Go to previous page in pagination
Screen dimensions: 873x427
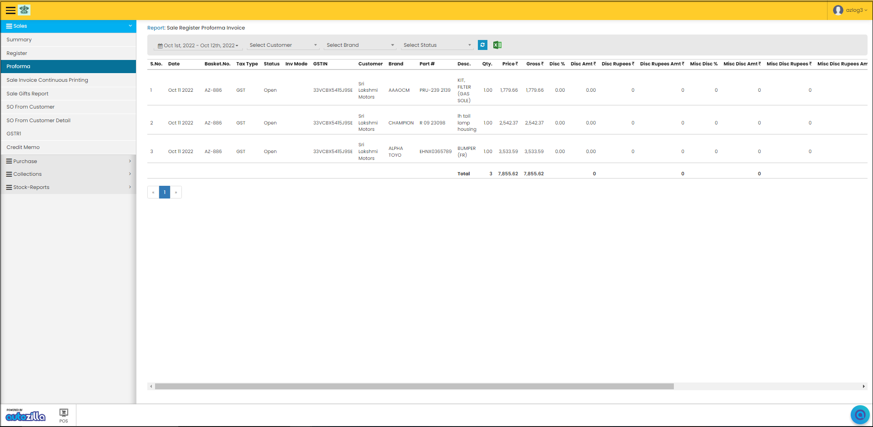tap(153, 192)
